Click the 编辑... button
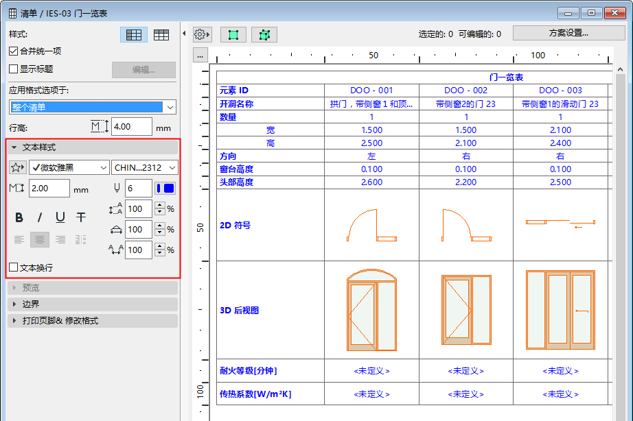Screen dimensions: 633x421 143,70
